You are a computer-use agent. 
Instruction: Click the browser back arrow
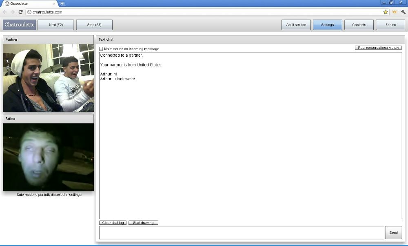pos(5,12)
